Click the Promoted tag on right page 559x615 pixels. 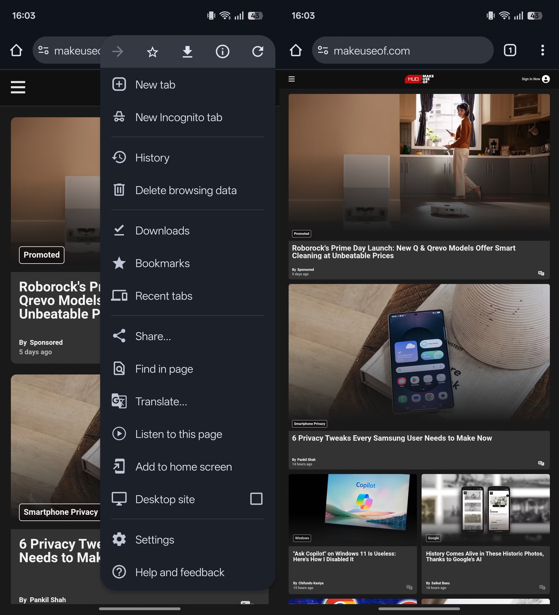click(x=301, y=234)
